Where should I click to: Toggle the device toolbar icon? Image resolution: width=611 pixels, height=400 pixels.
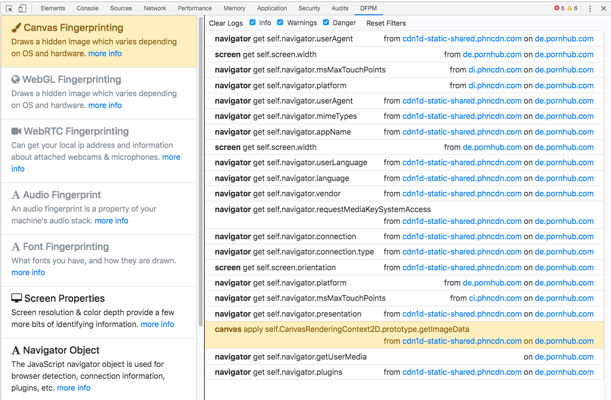pos(22,8)
